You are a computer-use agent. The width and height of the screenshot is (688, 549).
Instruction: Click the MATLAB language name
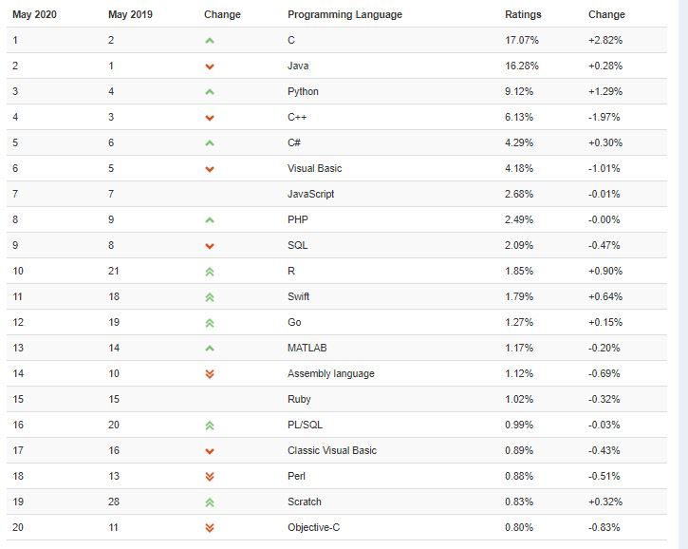[307, 348]
